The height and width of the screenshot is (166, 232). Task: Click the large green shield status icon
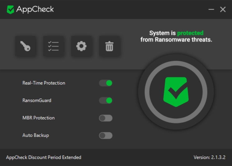tap(176, 92)
